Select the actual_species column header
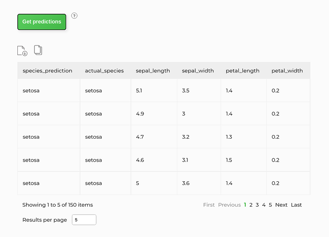 (x=104, y=71)
